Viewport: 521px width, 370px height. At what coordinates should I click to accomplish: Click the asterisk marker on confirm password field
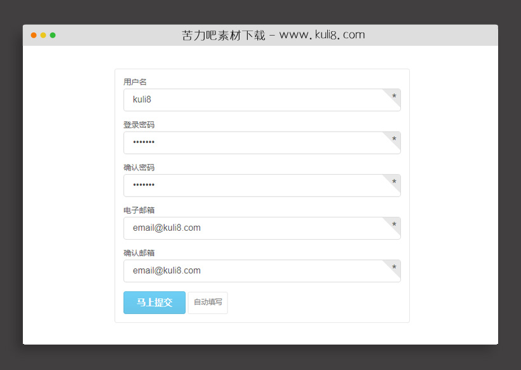point(393,182)
